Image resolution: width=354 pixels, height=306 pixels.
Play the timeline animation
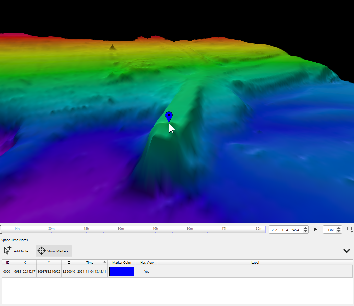pyautogui.click(x=315, y=230)
